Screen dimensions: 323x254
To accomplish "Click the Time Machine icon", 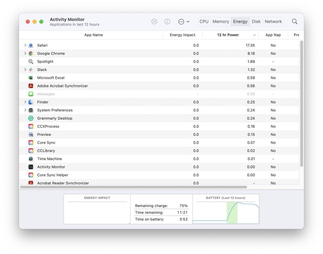I will click(x=31, y=159).
